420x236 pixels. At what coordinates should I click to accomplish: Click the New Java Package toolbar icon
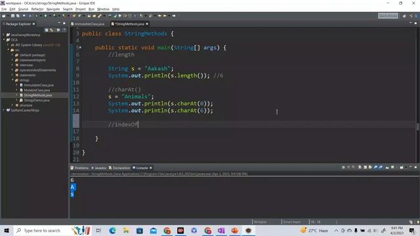click(74, 16)
